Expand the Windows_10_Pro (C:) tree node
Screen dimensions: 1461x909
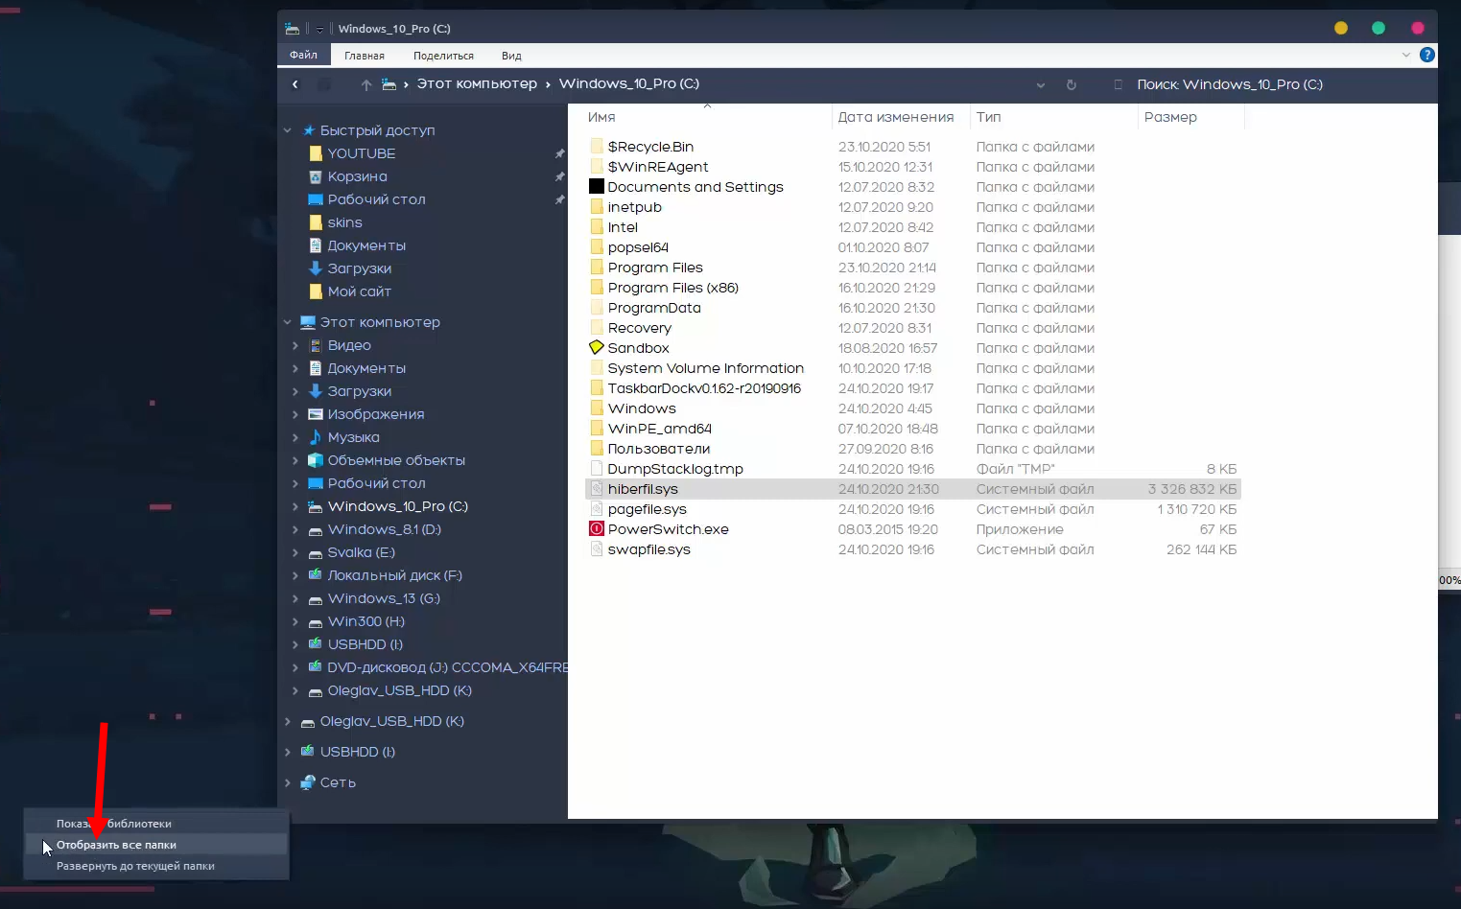point(295,506)
